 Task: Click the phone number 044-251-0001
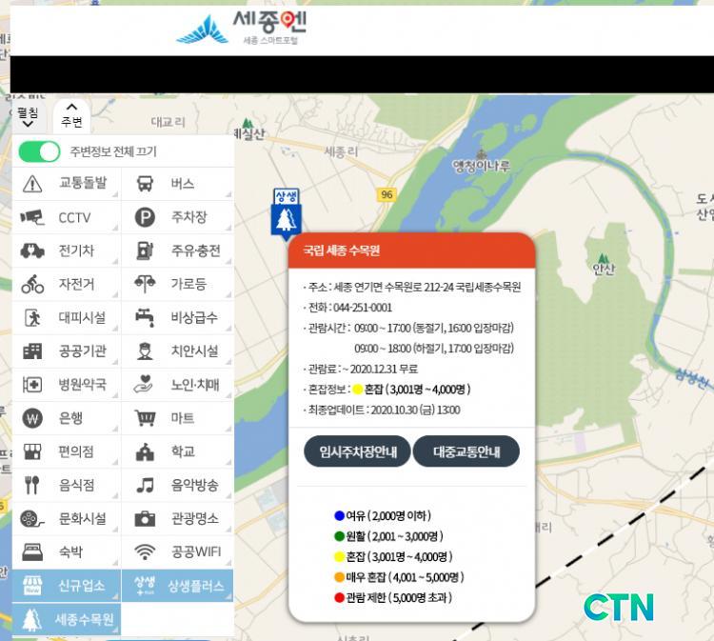pyautogui.click(x=363, y=308)
